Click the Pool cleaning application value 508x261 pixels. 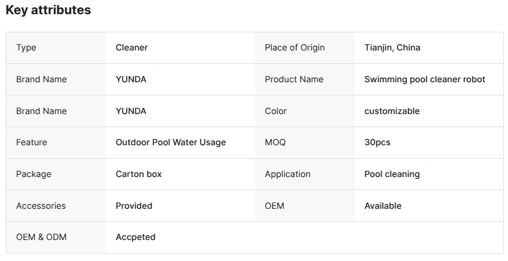click(392, 174)
